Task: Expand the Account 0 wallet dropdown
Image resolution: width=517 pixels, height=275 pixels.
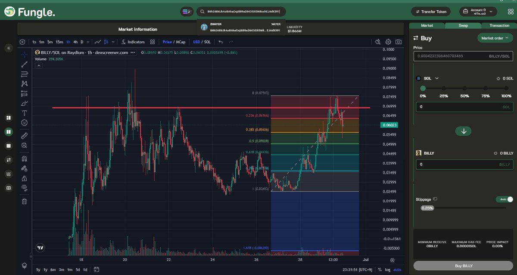Action: tap(478, 12)
